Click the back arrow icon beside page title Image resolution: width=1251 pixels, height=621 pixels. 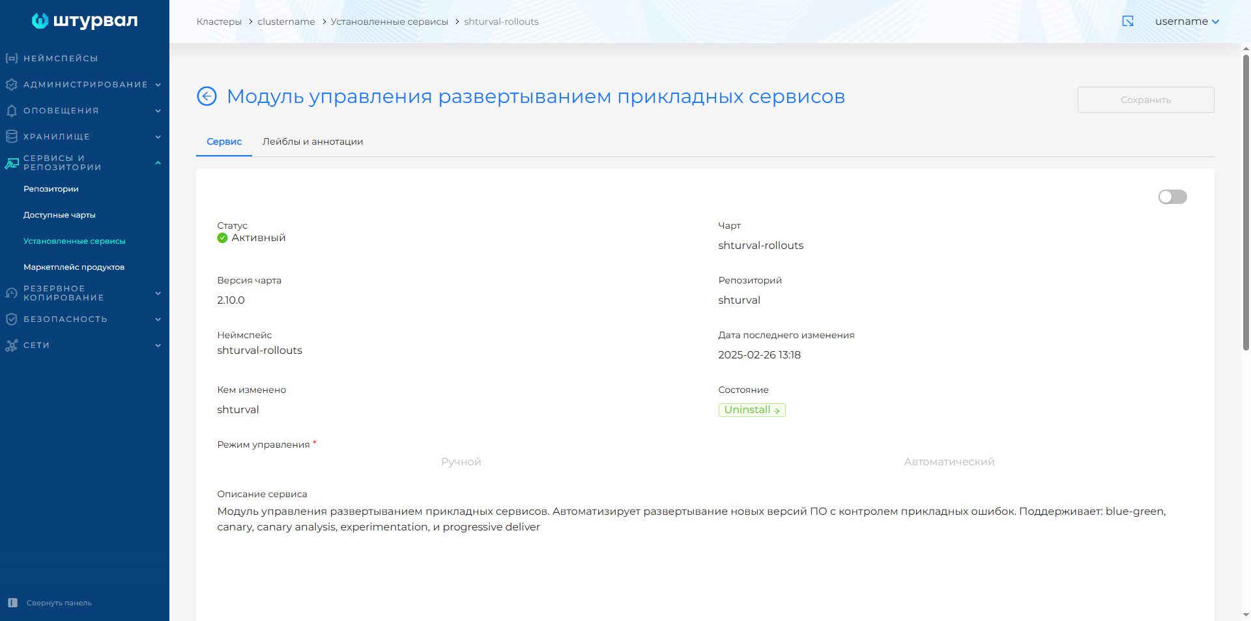tap(207, 96)
